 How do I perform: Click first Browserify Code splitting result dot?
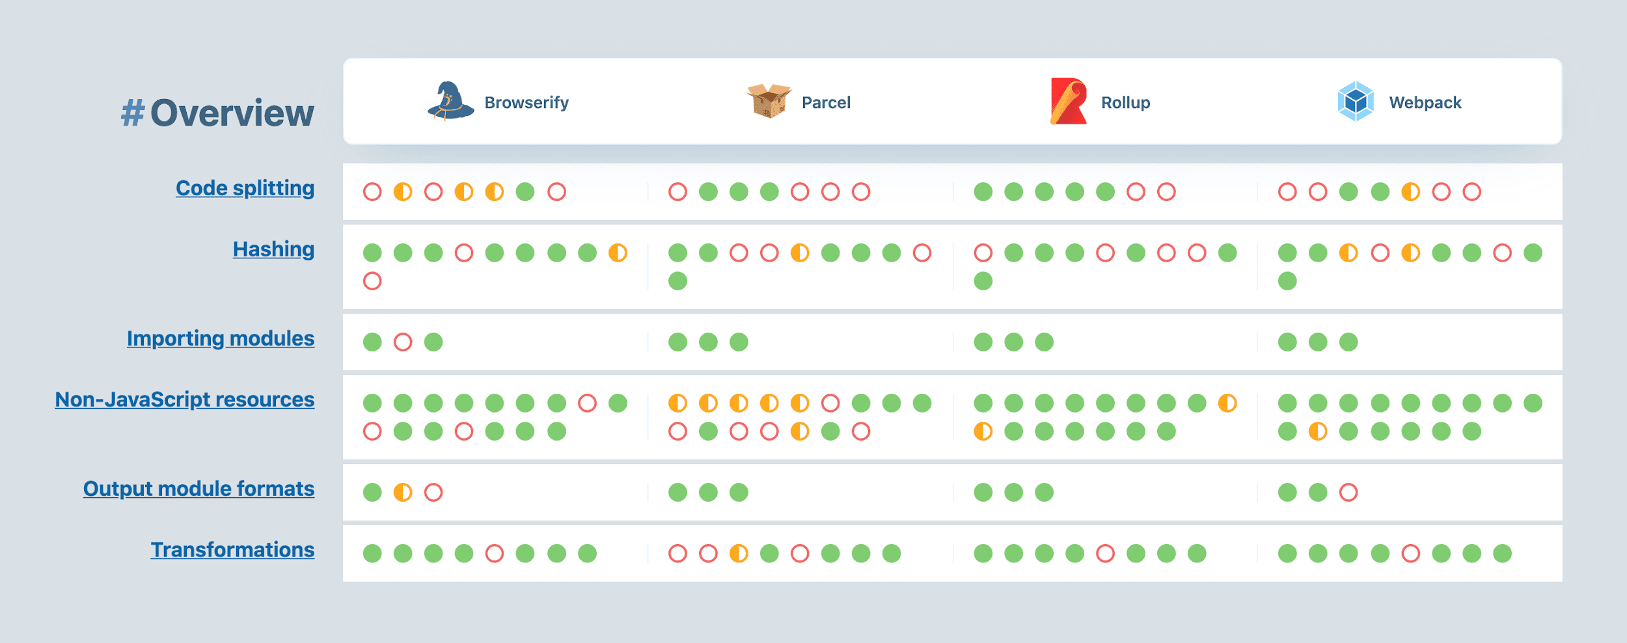pyautogui.click(x=372, y=192)
